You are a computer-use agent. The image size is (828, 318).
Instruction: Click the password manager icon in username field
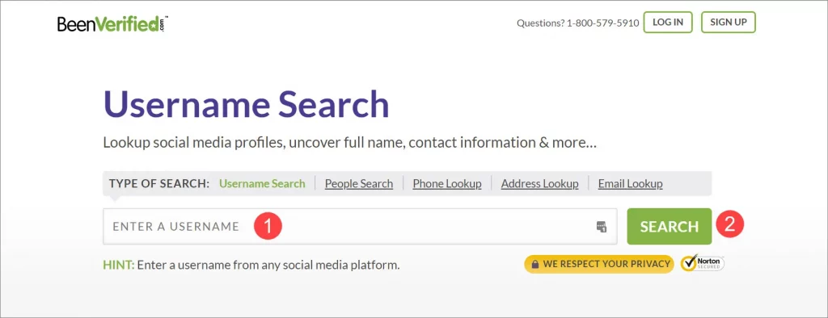[601, 227]
